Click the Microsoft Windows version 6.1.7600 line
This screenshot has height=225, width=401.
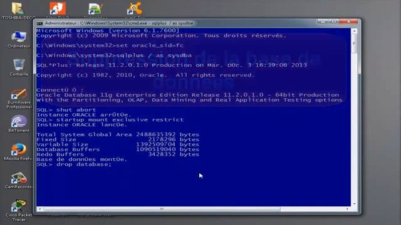(x=108, y=31)
